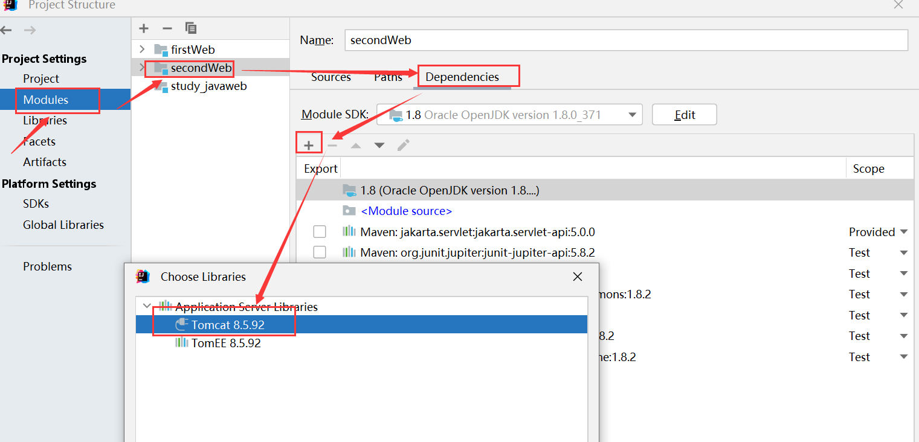Open scope dropdown for commons:1.8.2 row
Screen dimensions: 919x442
904,294
